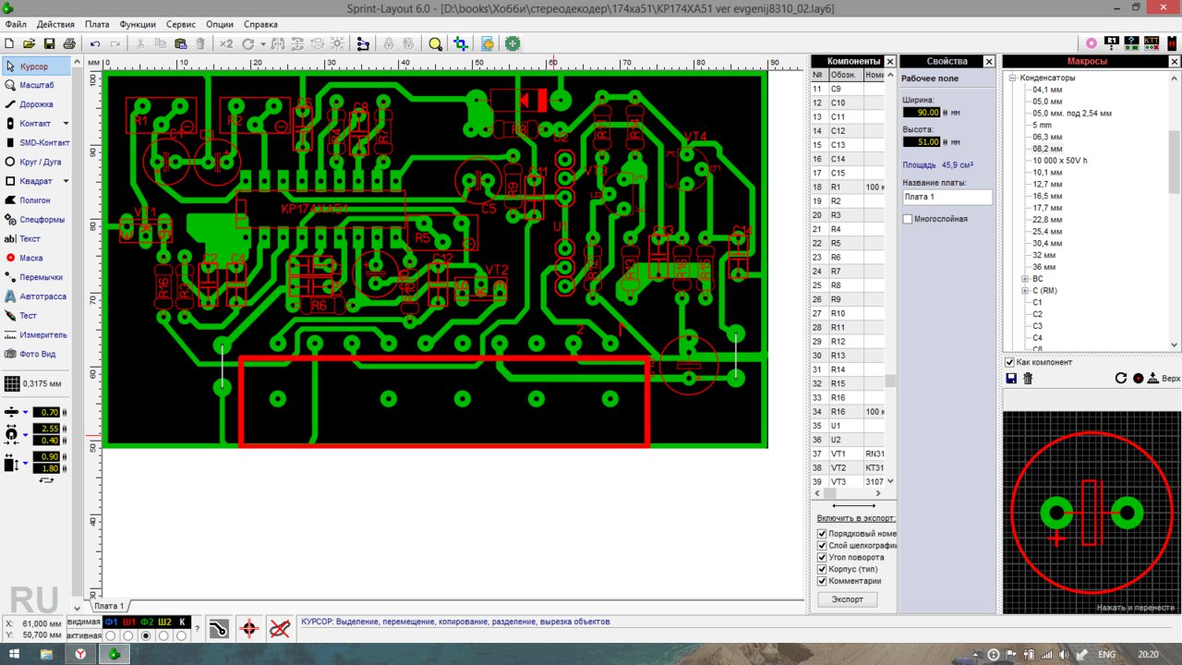Expand the BC macro folder

coord(1024,278)
